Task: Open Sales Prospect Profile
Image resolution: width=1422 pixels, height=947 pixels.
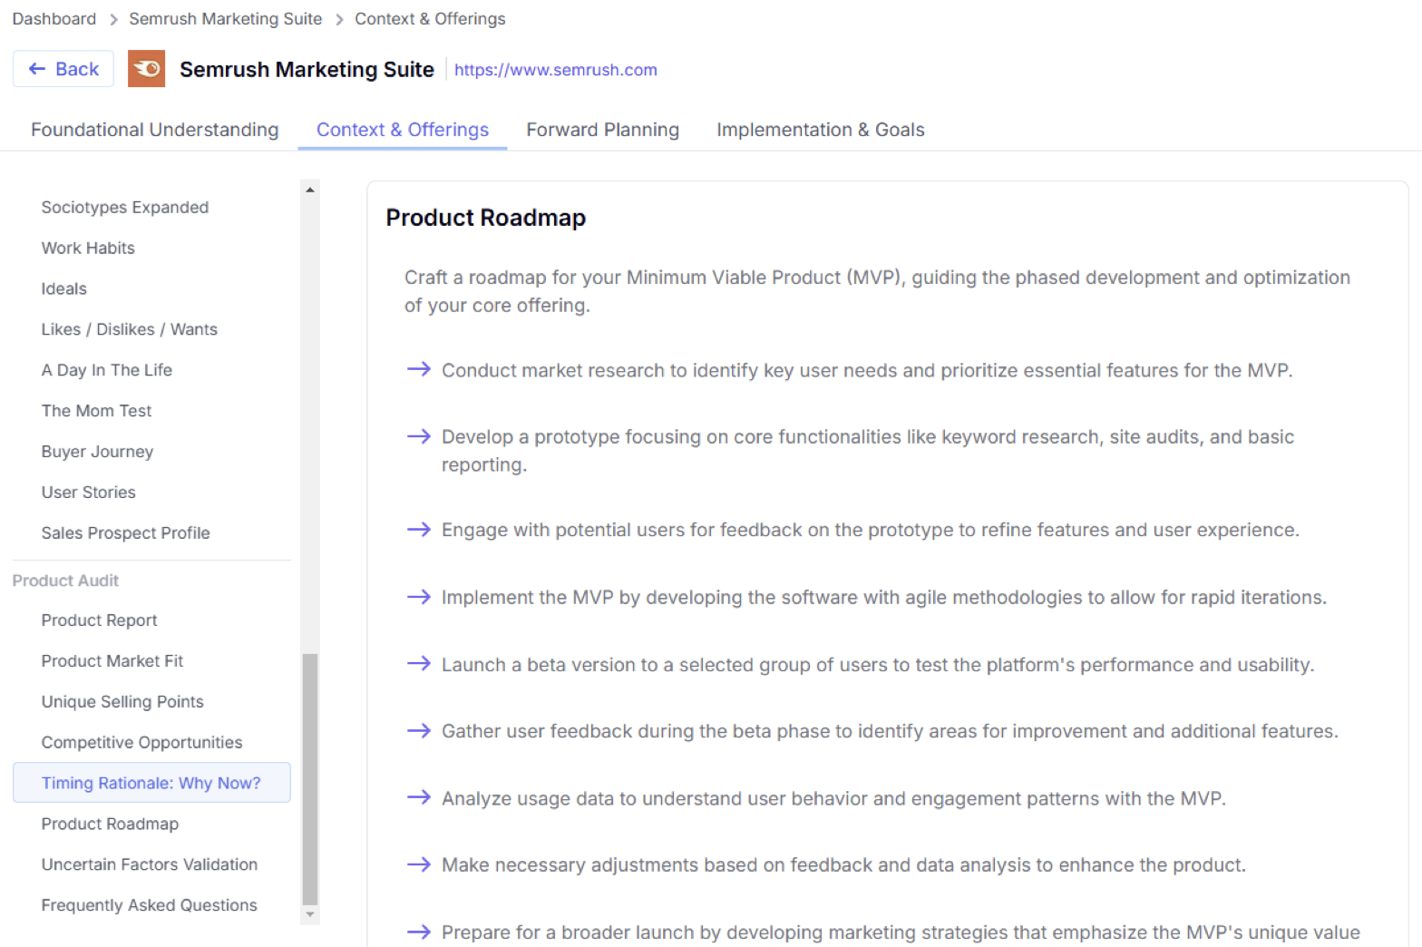Action: pyautogui.click(x=126, y=533)
